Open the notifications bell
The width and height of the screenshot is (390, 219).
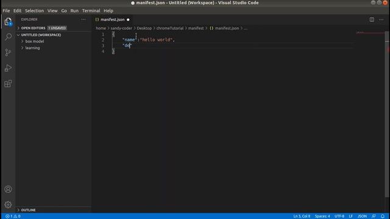(x=383, y=217)
